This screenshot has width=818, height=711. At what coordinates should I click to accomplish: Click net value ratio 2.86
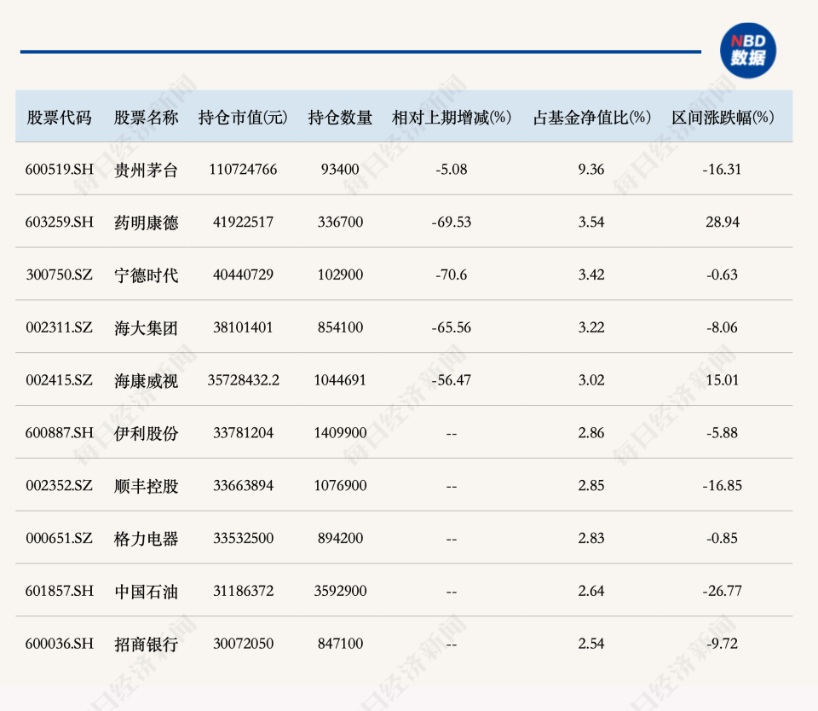(591, 433)
